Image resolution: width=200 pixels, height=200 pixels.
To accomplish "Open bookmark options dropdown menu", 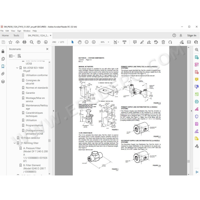I will click(x=12, y=56).
